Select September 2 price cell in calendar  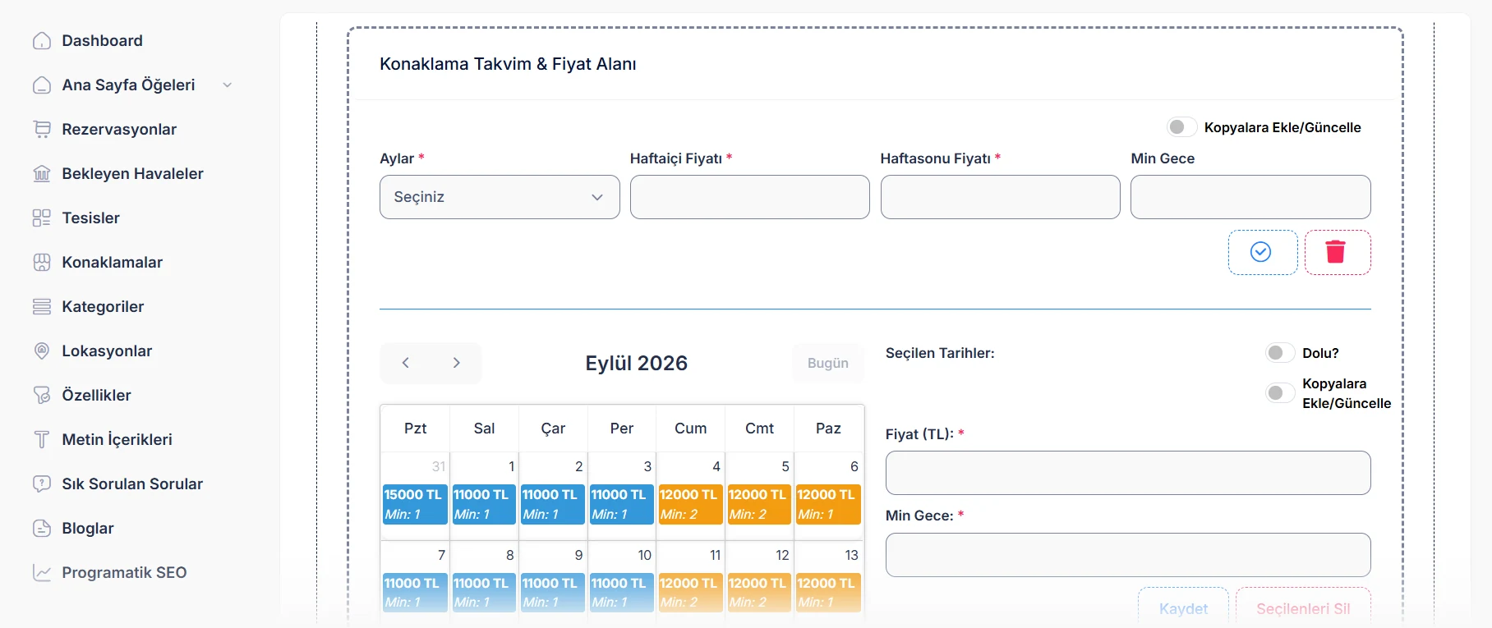coord(553,504)
